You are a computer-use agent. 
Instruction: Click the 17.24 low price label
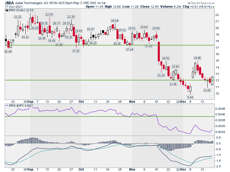129,49
